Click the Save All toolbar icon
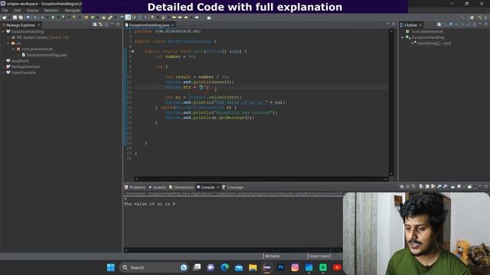This screenshot has width=490, height=275. coord(21,18)
